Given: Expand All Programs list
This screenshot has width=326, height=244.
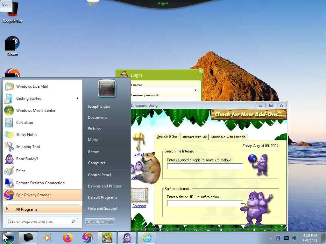Looking at the screenshot, I should (x=43, y=209).
